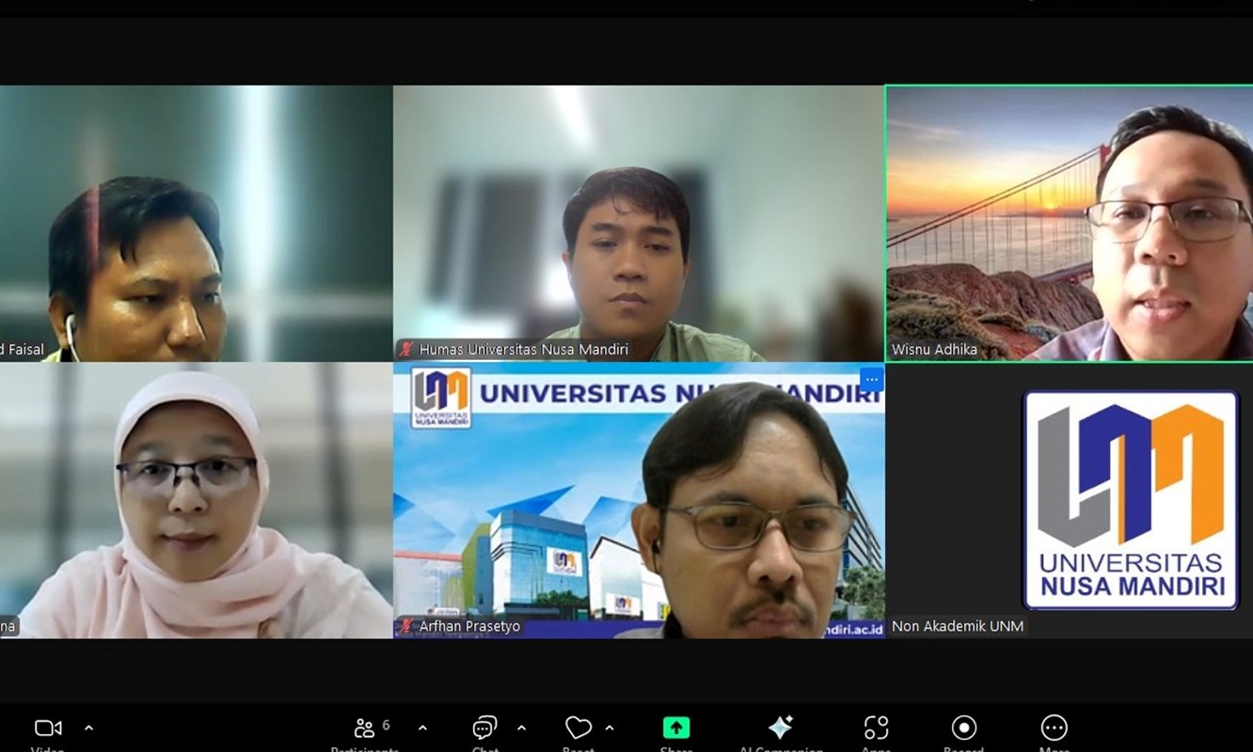Select the Faisal video tile
The width and height of the screenshot is (1253, 752).
pyautogui.click(x=196, y=224)
